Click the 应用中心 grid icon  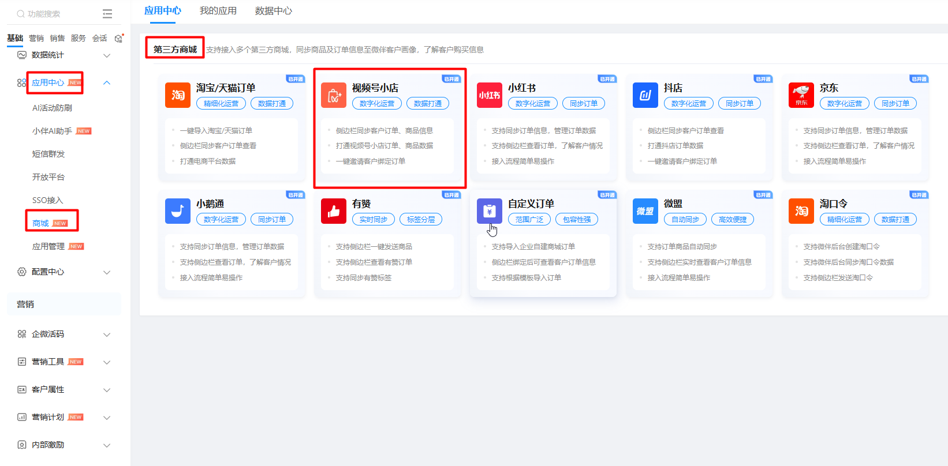(x=22, y=82)
